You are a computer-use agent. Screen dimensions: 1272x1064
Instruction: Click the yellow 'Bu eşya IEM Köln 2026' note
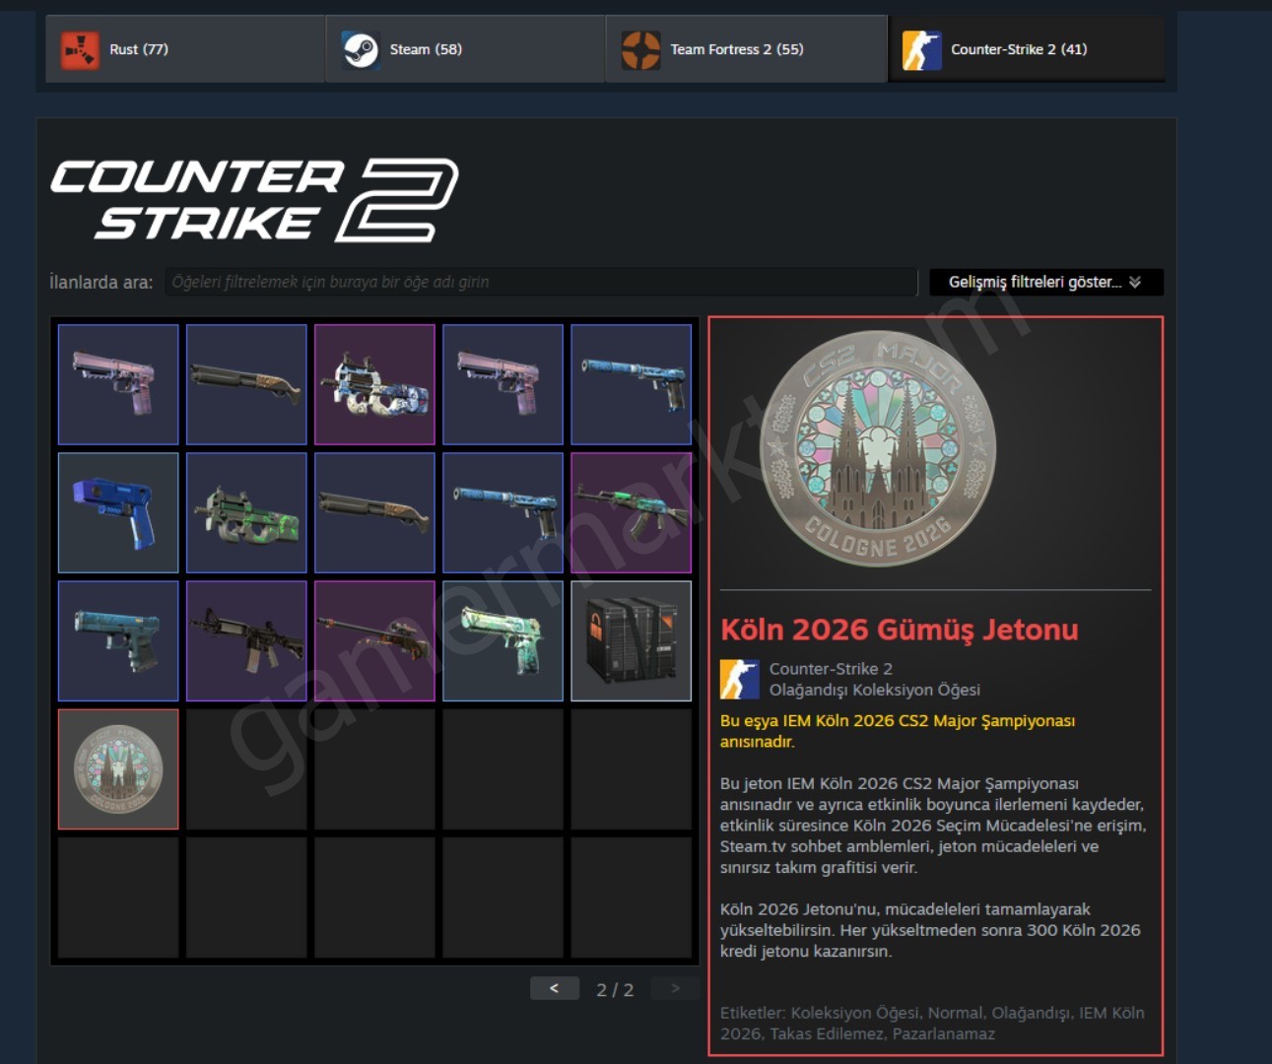coord(898,731)
